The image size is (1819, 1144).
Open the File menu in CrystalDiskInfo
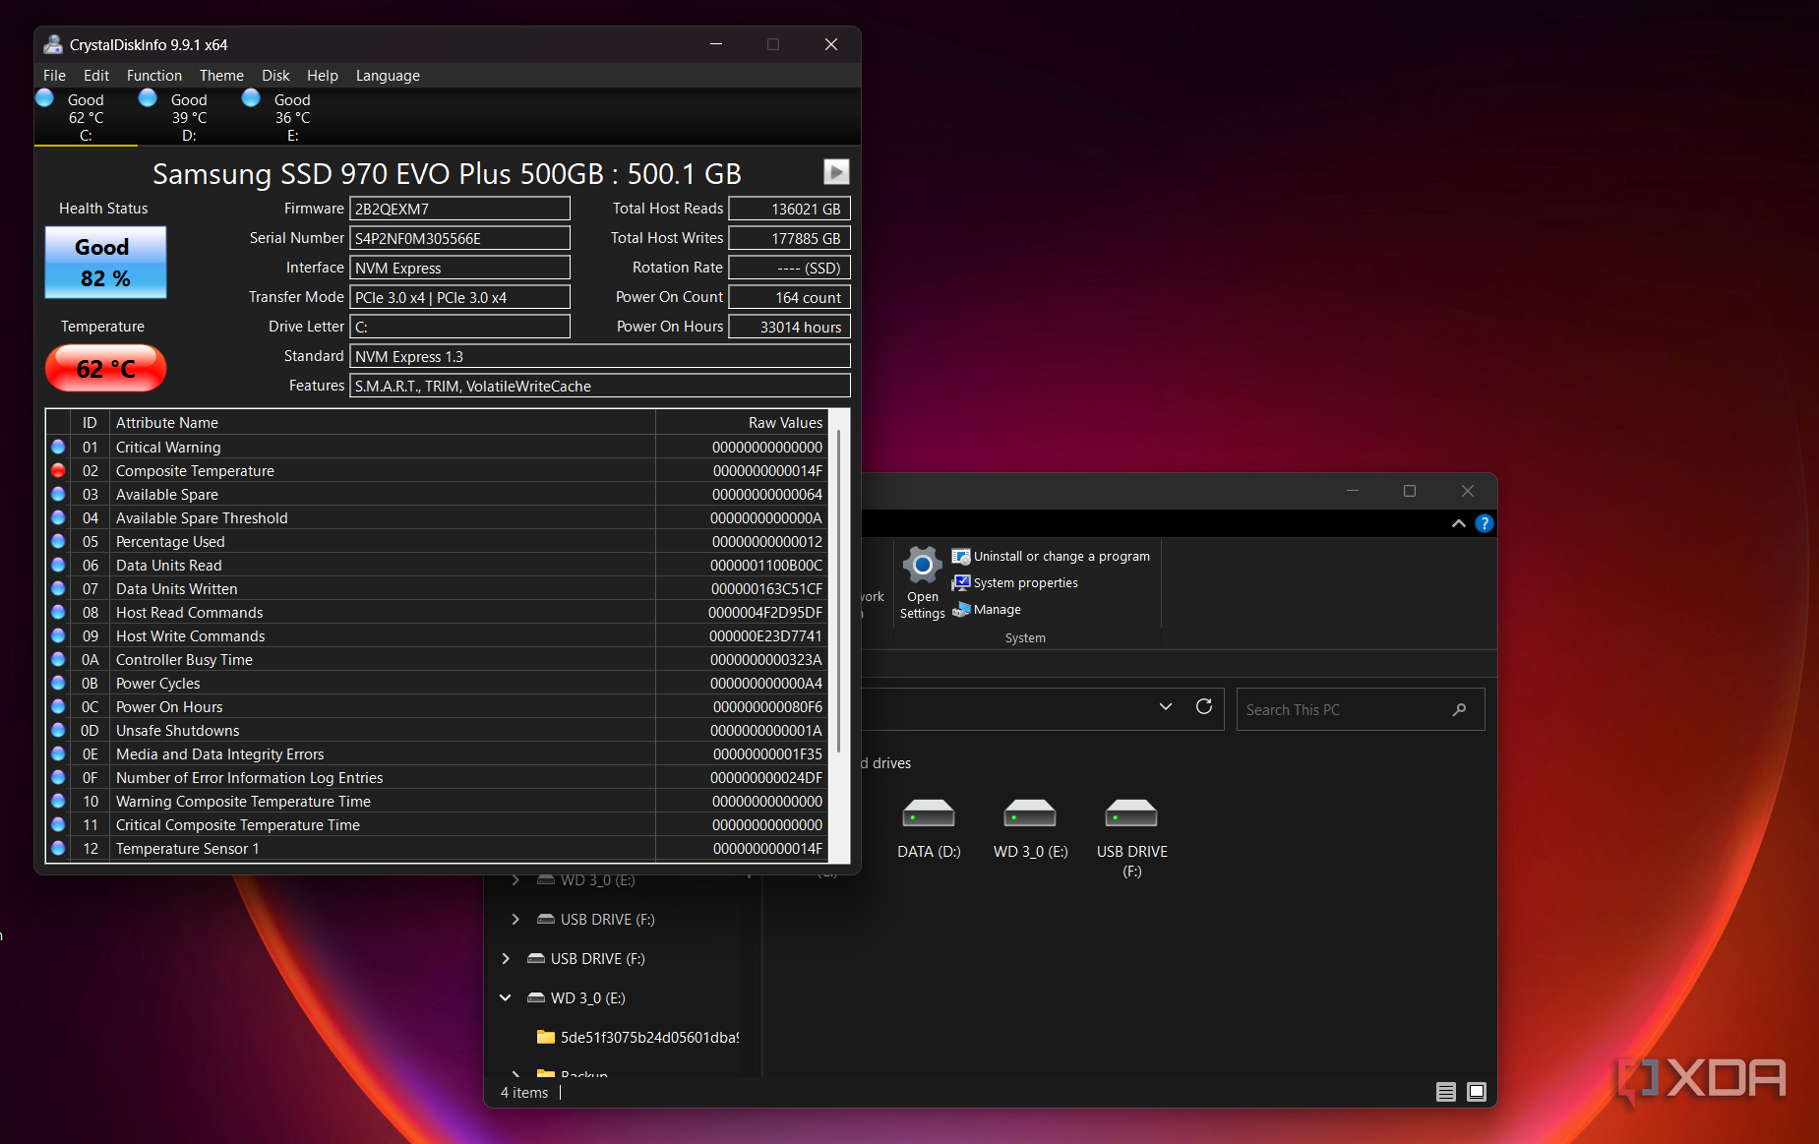click(54, 76)
